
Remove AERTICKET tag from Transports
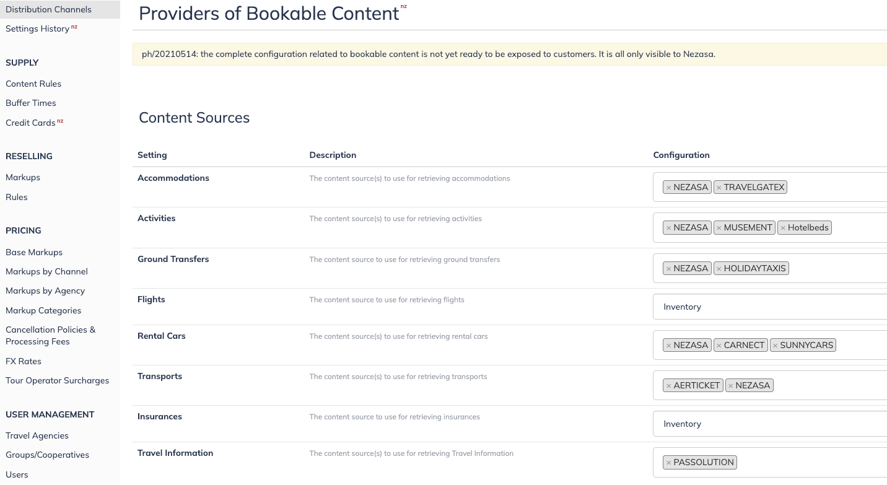pos(668,385)
